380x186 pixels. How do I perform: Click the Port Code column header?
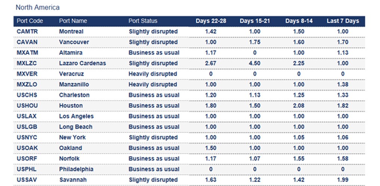(30, 21)
